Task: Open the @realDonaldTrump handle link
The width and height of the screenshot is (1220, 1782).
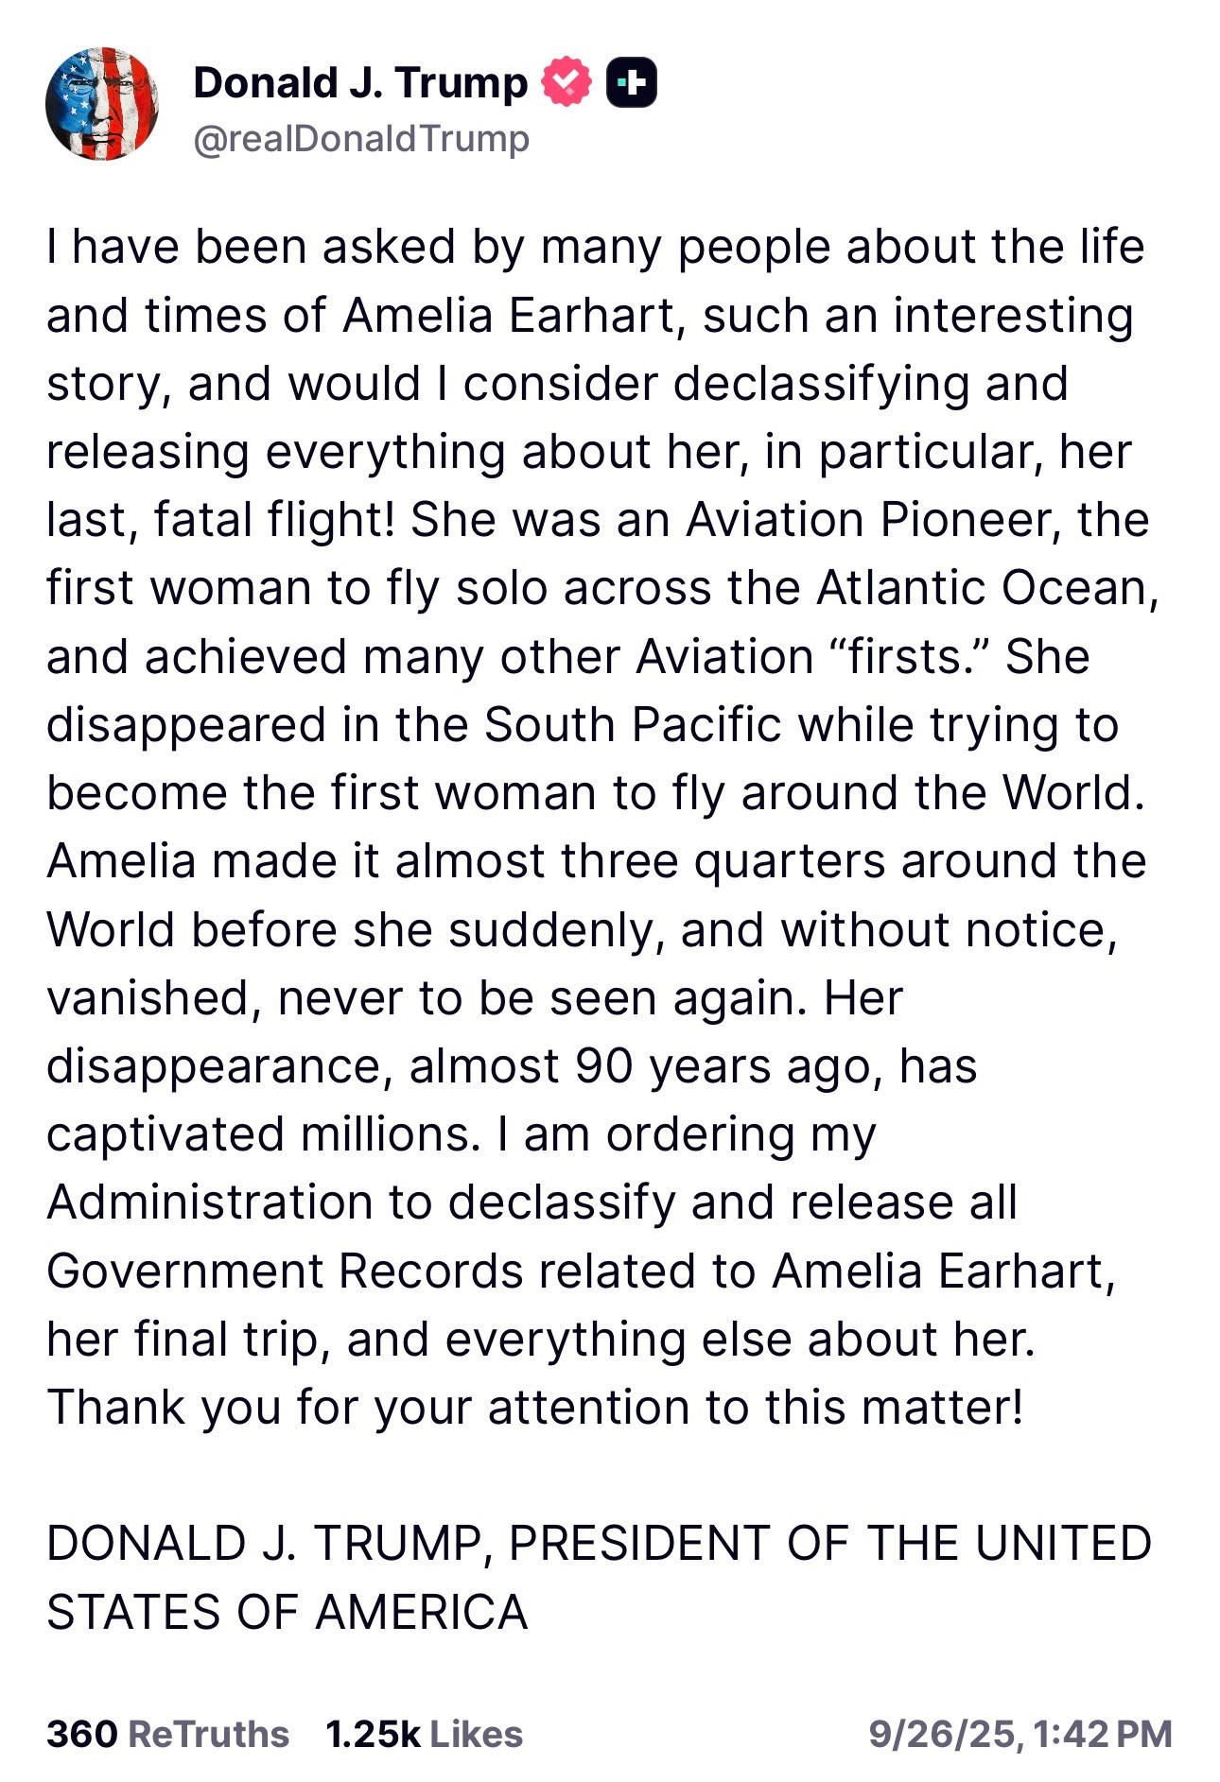Action: click(361, 139)
